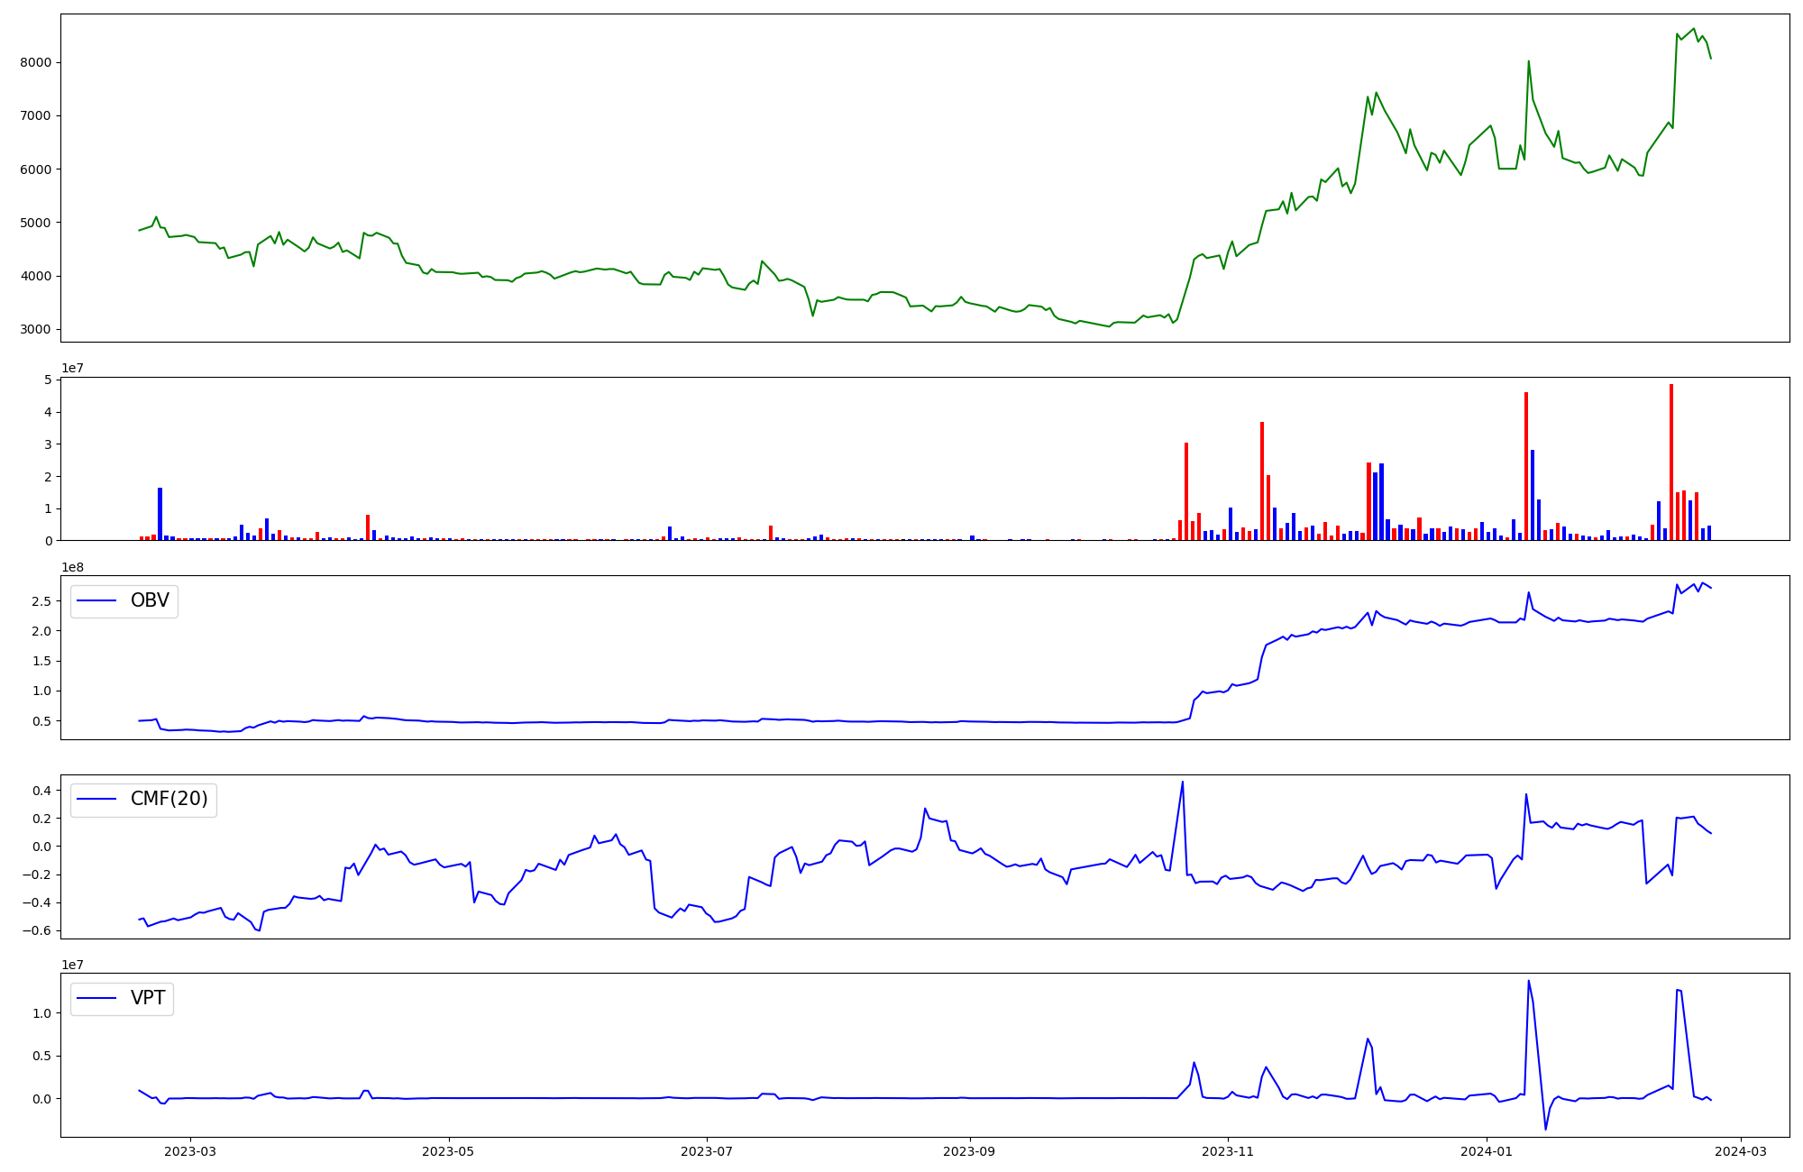Click the 8000 price axis label
1803x1172 pixels.
[36, 62]
